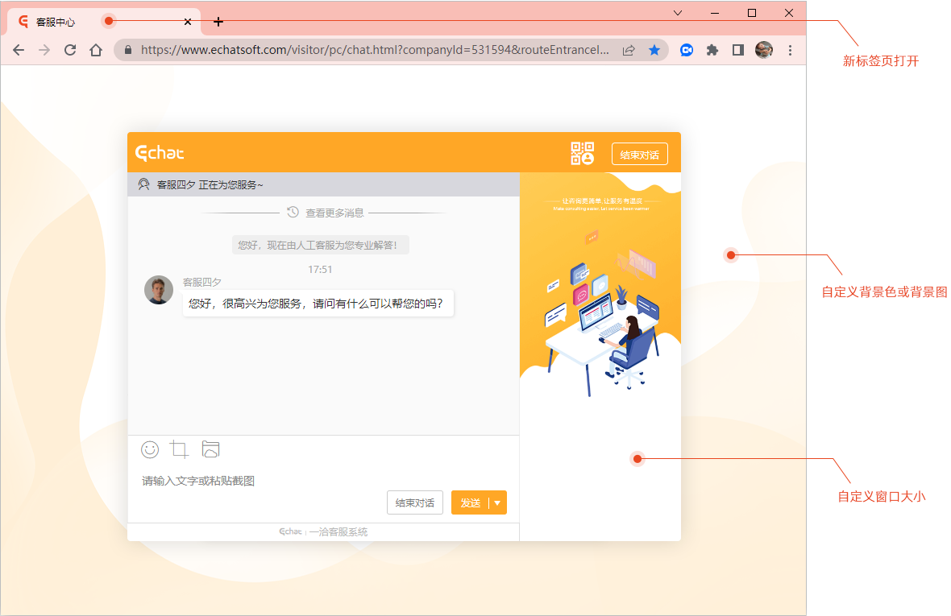This screenshot has height=616, width=951.
Task: Click the emoji smiley icon
Action: [x=150, y=449]
